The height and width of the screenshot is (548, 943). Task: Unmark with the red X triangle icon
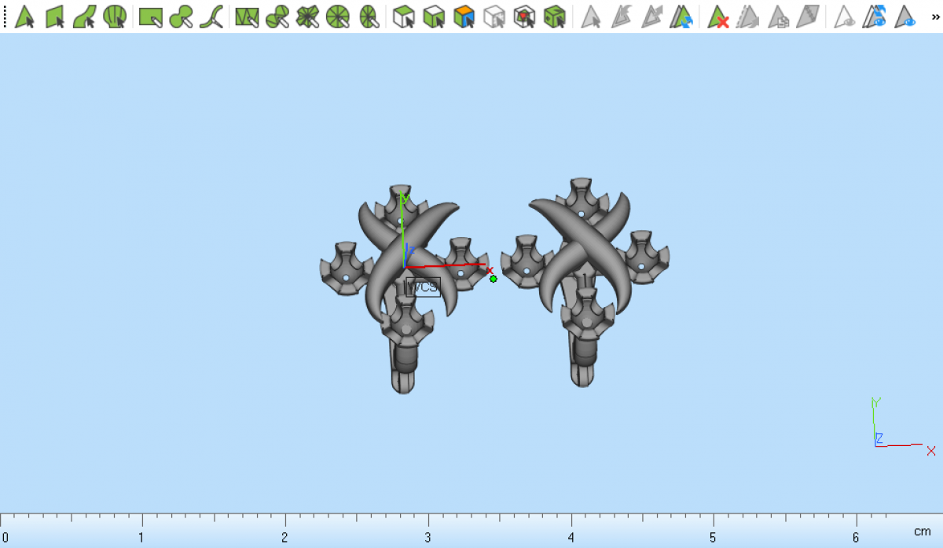click(718, 16)
